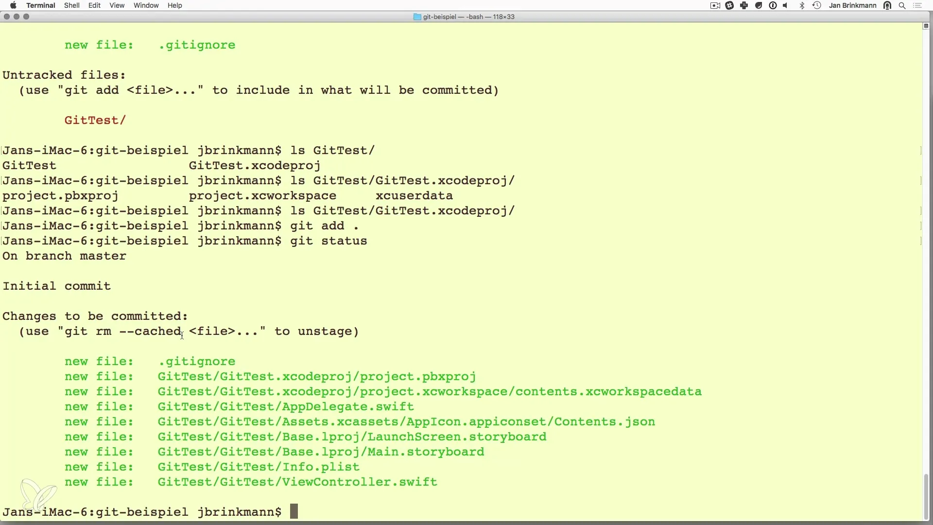933x525 pixels.
Task: Click 'project.pbxproj' in ls output
Action: point(60,195)
